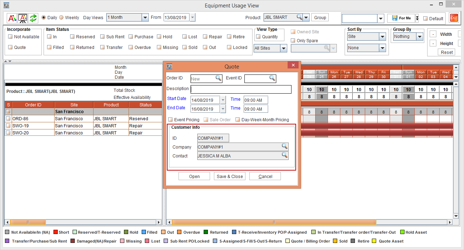Click the Reset button
The width and height of the screenshot is (464, 250).
click(447, 52)
